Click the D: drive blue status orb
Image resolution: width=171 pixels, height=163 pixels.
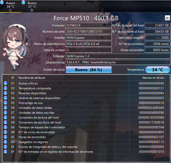(x=23, y=2)
